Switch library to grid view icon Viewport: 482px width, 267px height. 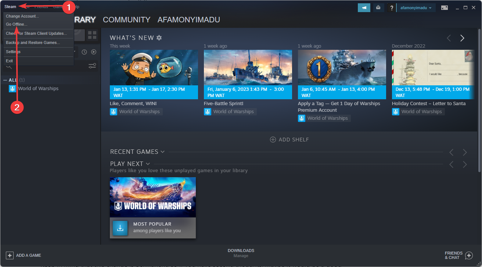coord(92,35)
